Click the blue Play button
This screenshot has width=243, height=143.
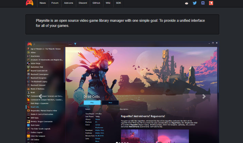click(92, 102)
